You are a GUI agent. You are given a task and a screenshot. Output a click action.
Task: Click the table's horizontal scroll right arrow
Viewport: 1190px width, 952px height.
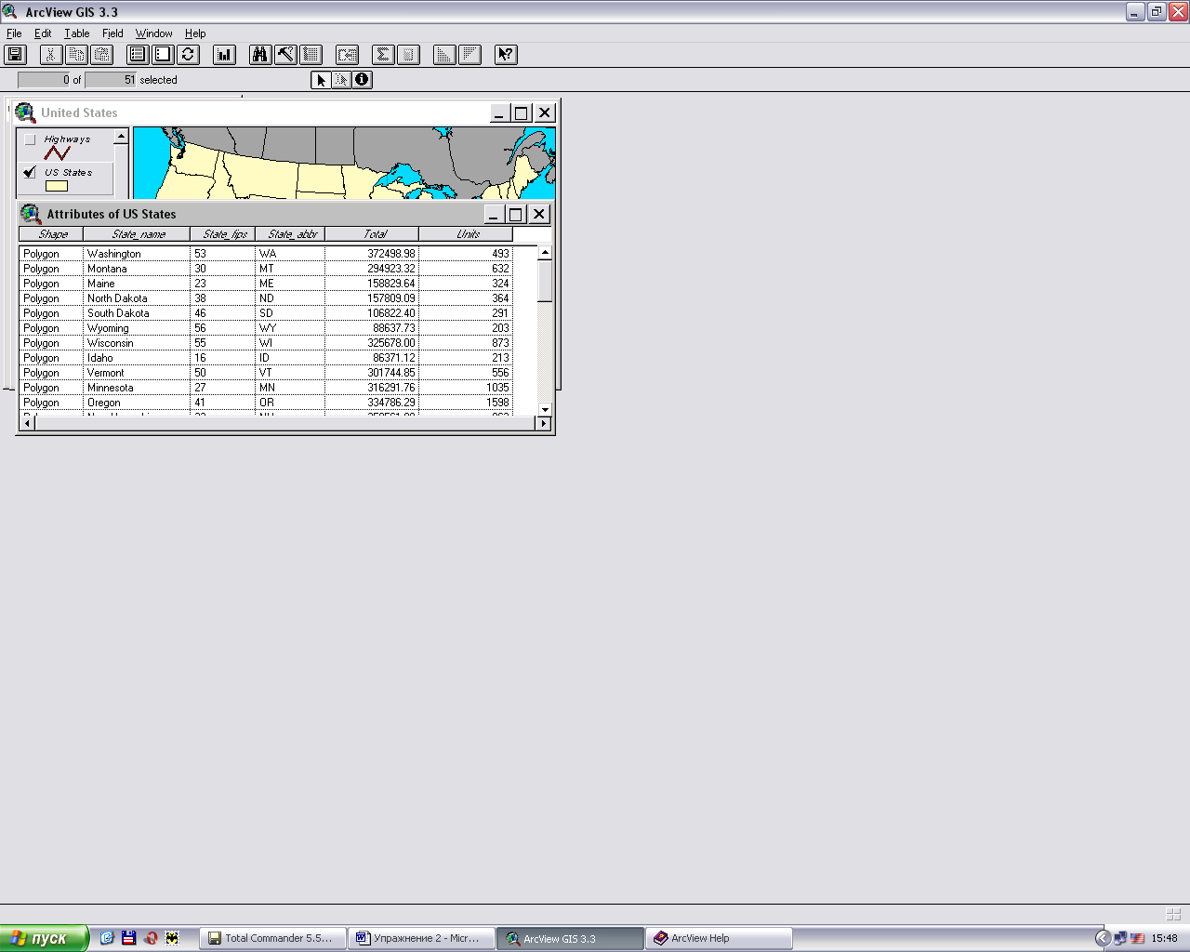544,423
